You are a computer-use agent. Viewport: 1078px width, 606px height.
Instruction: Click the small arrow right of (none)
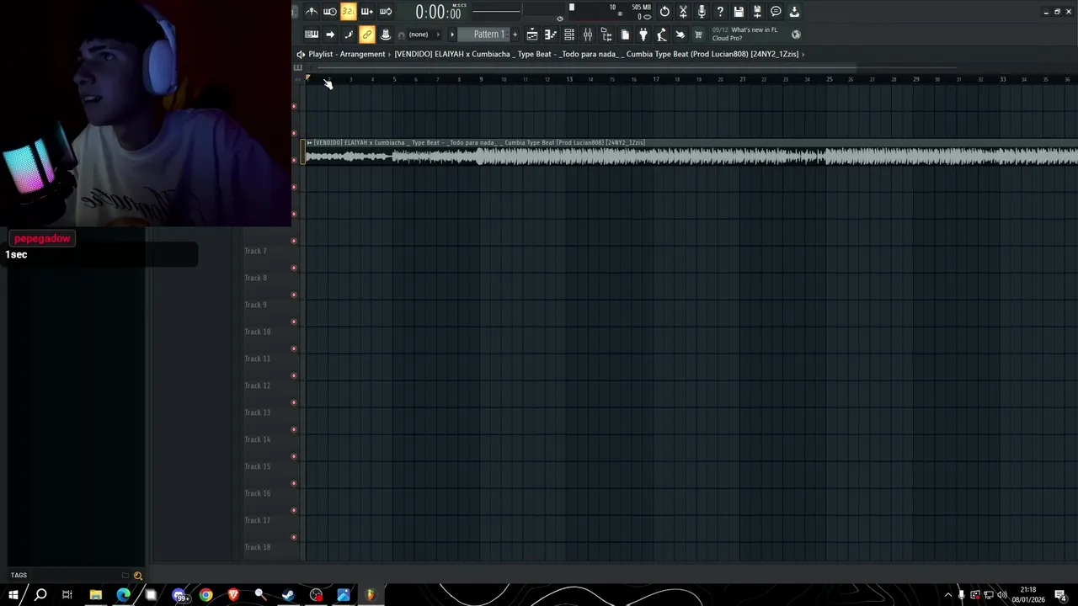(438, 35)
